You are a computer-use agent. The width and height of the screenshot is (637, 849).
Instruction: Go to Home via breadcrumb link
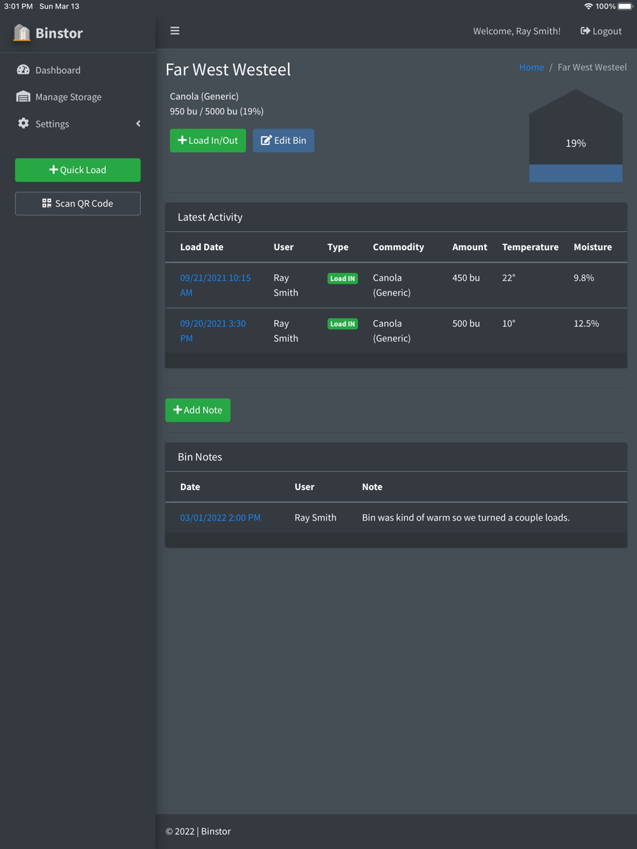click(x=531, y=67)
